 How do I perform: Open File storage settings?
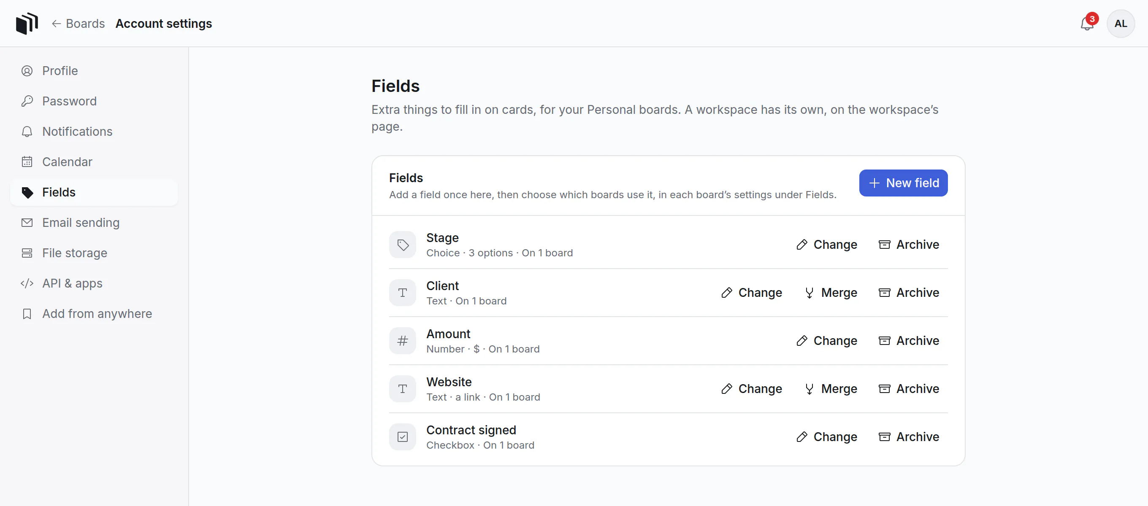click(x=94, y=253)
